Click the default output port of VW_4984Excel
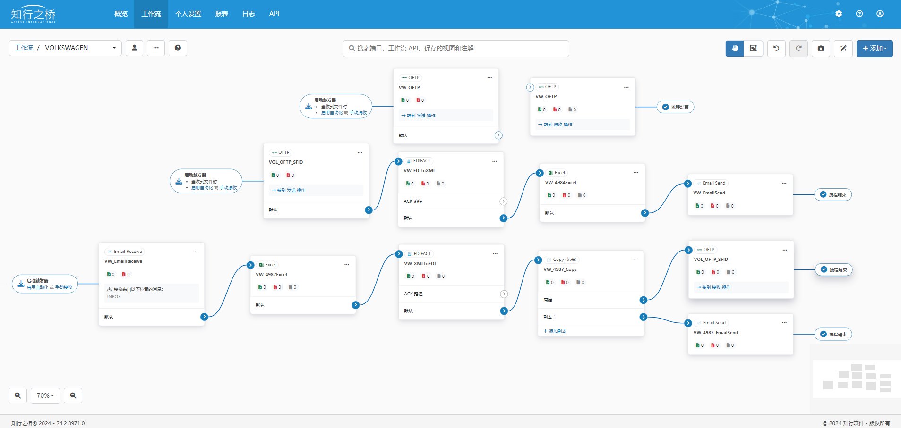Image resolution: width=901 pixels, height=428 pixels. (644, 213)
